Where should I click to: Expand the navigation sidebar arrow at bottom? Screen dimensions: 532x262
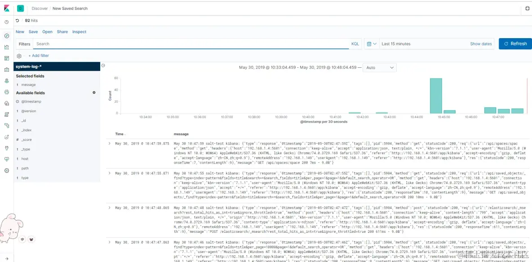[6, 258]
